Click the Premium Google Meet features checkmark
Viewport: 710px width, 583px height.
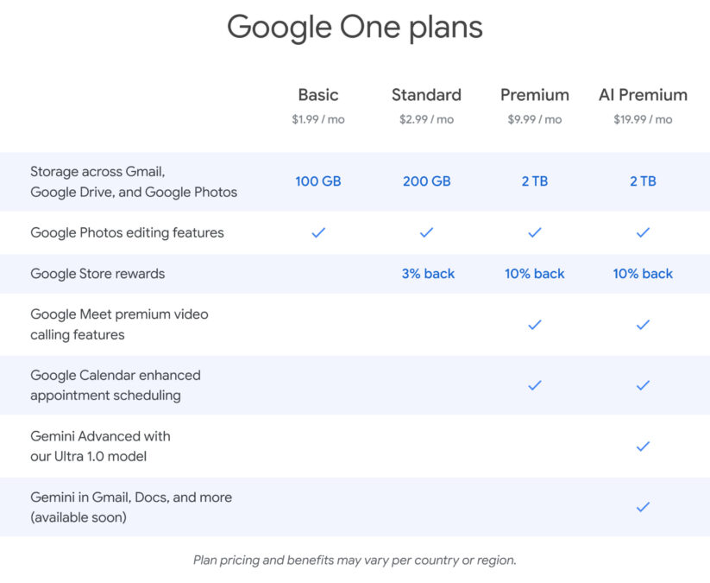(x=535, y=325)
